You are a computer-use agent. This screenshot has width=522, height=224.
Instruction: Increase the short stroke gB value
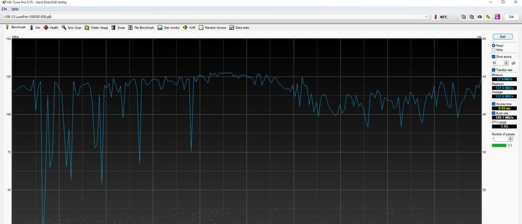point(506,62)
